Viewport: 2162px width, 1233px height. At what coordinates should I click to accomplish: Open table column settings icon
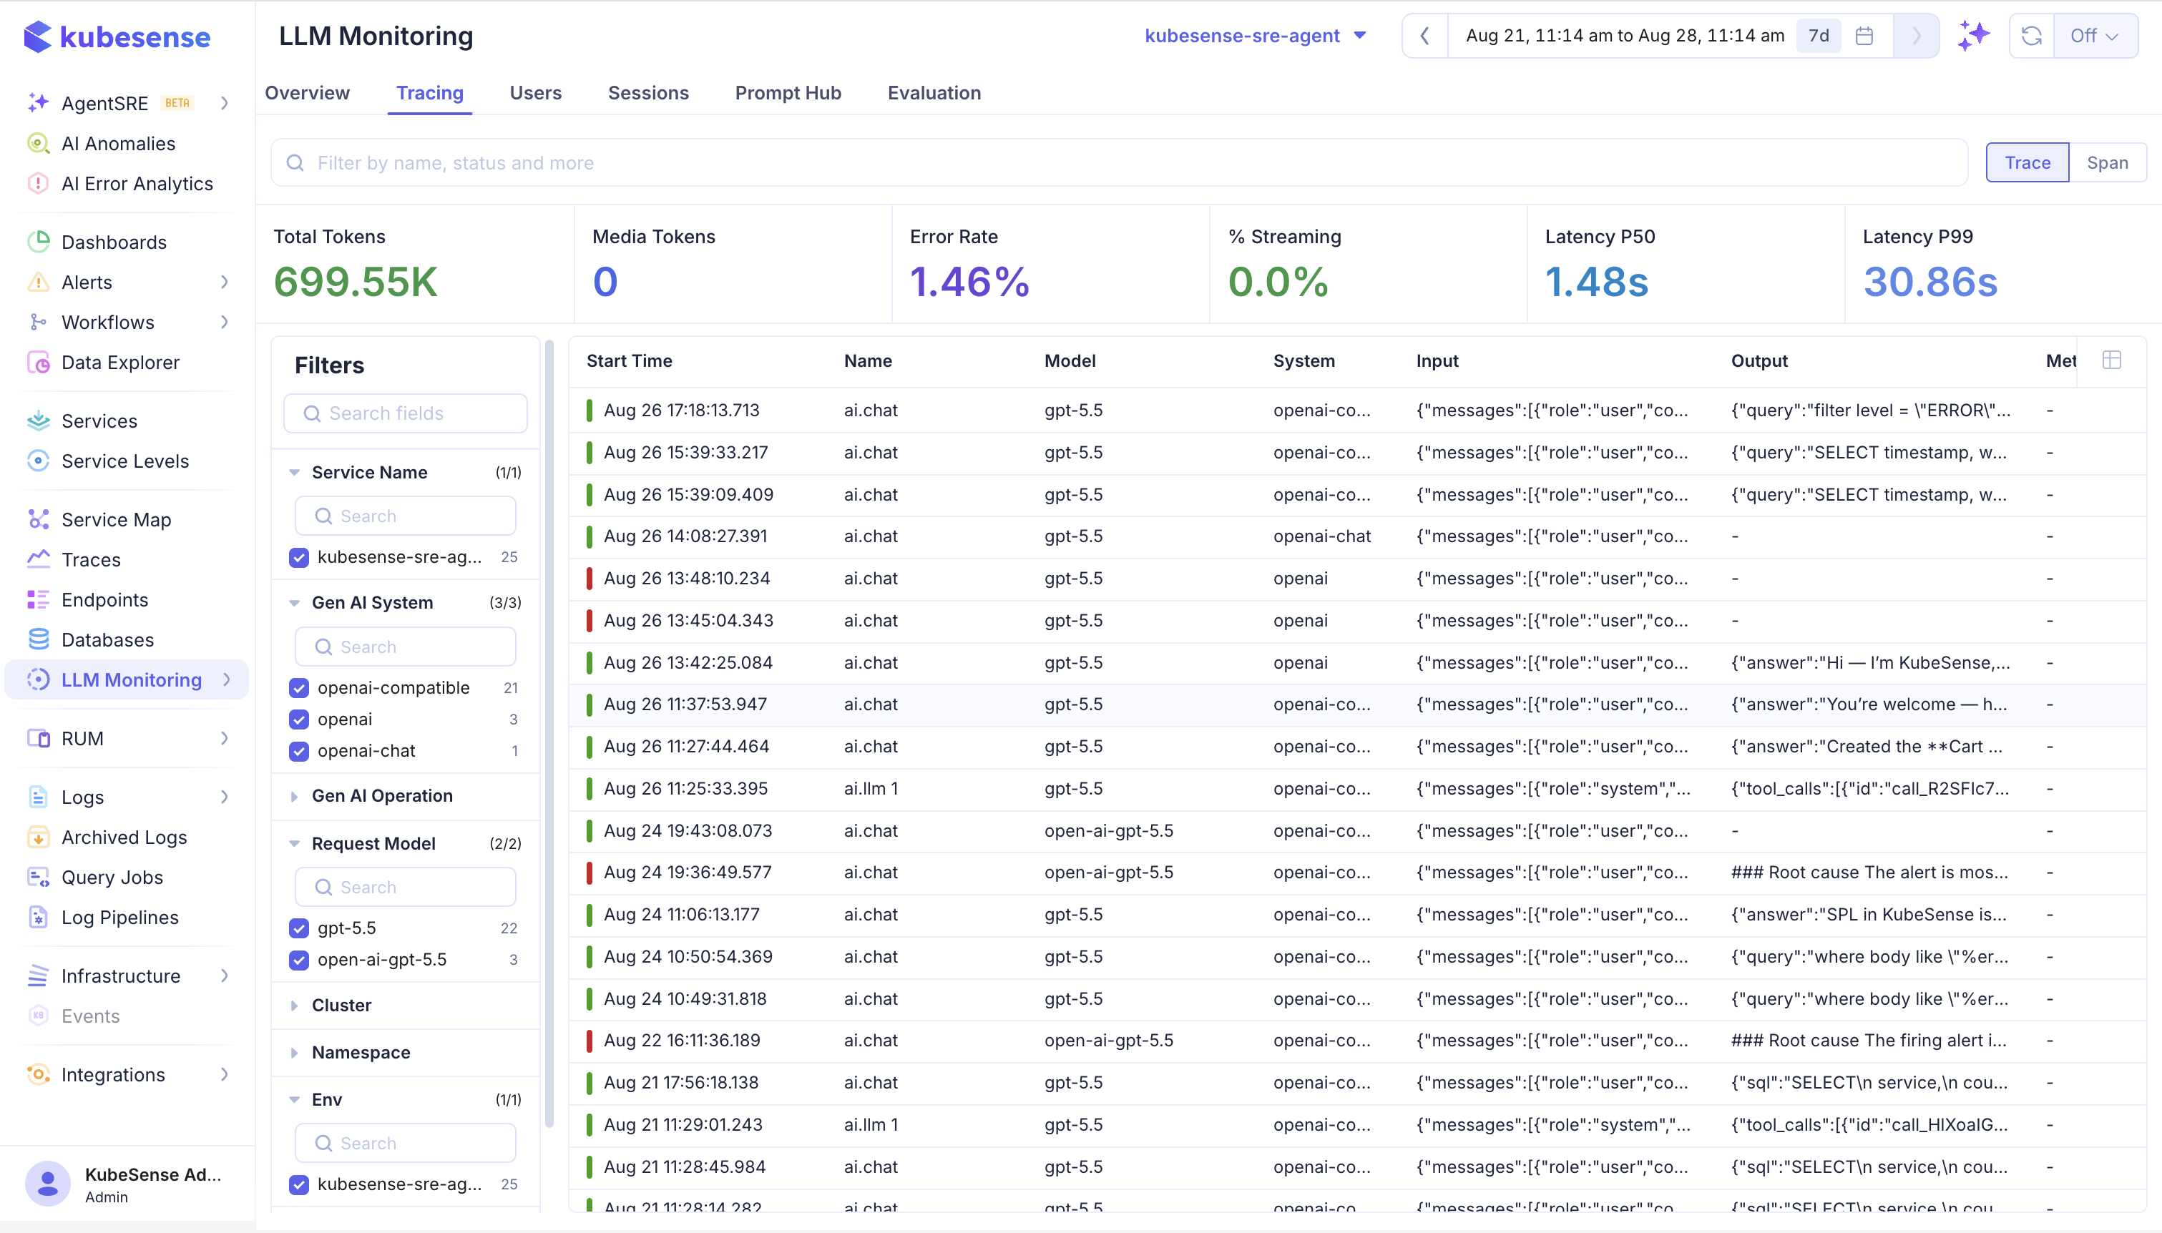click(2111, 360)
